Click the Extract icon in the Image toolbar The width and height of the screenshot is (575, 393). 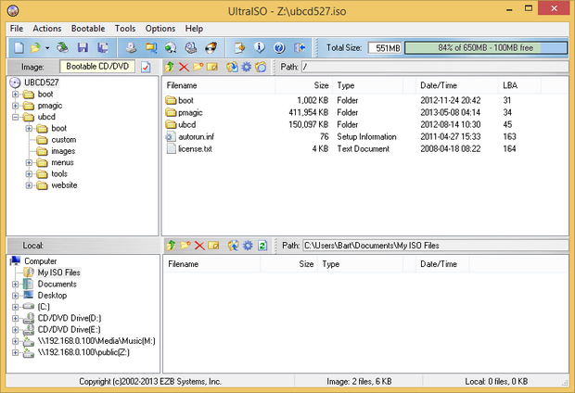point(232,67)
